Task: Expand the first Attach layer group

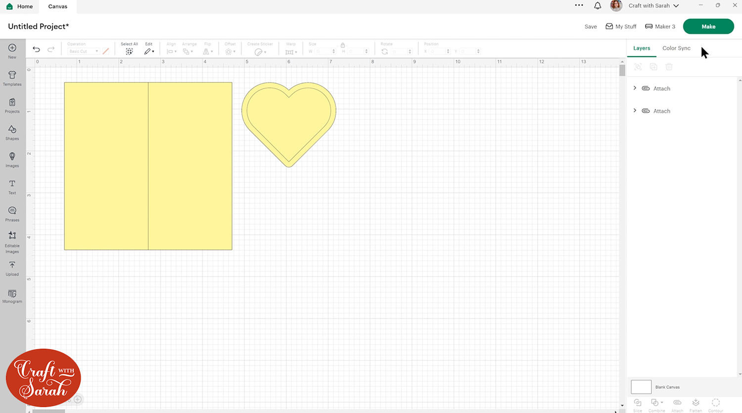Action: click(635, 88)
